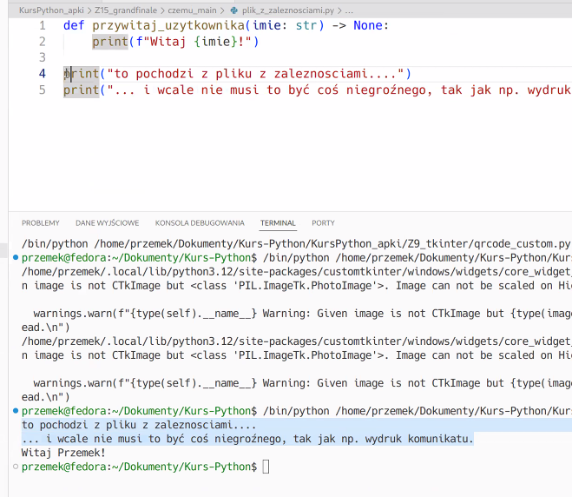Click line number 3 in gutter
This screenshot has width=572, height=497.
(x=43, y=57)
